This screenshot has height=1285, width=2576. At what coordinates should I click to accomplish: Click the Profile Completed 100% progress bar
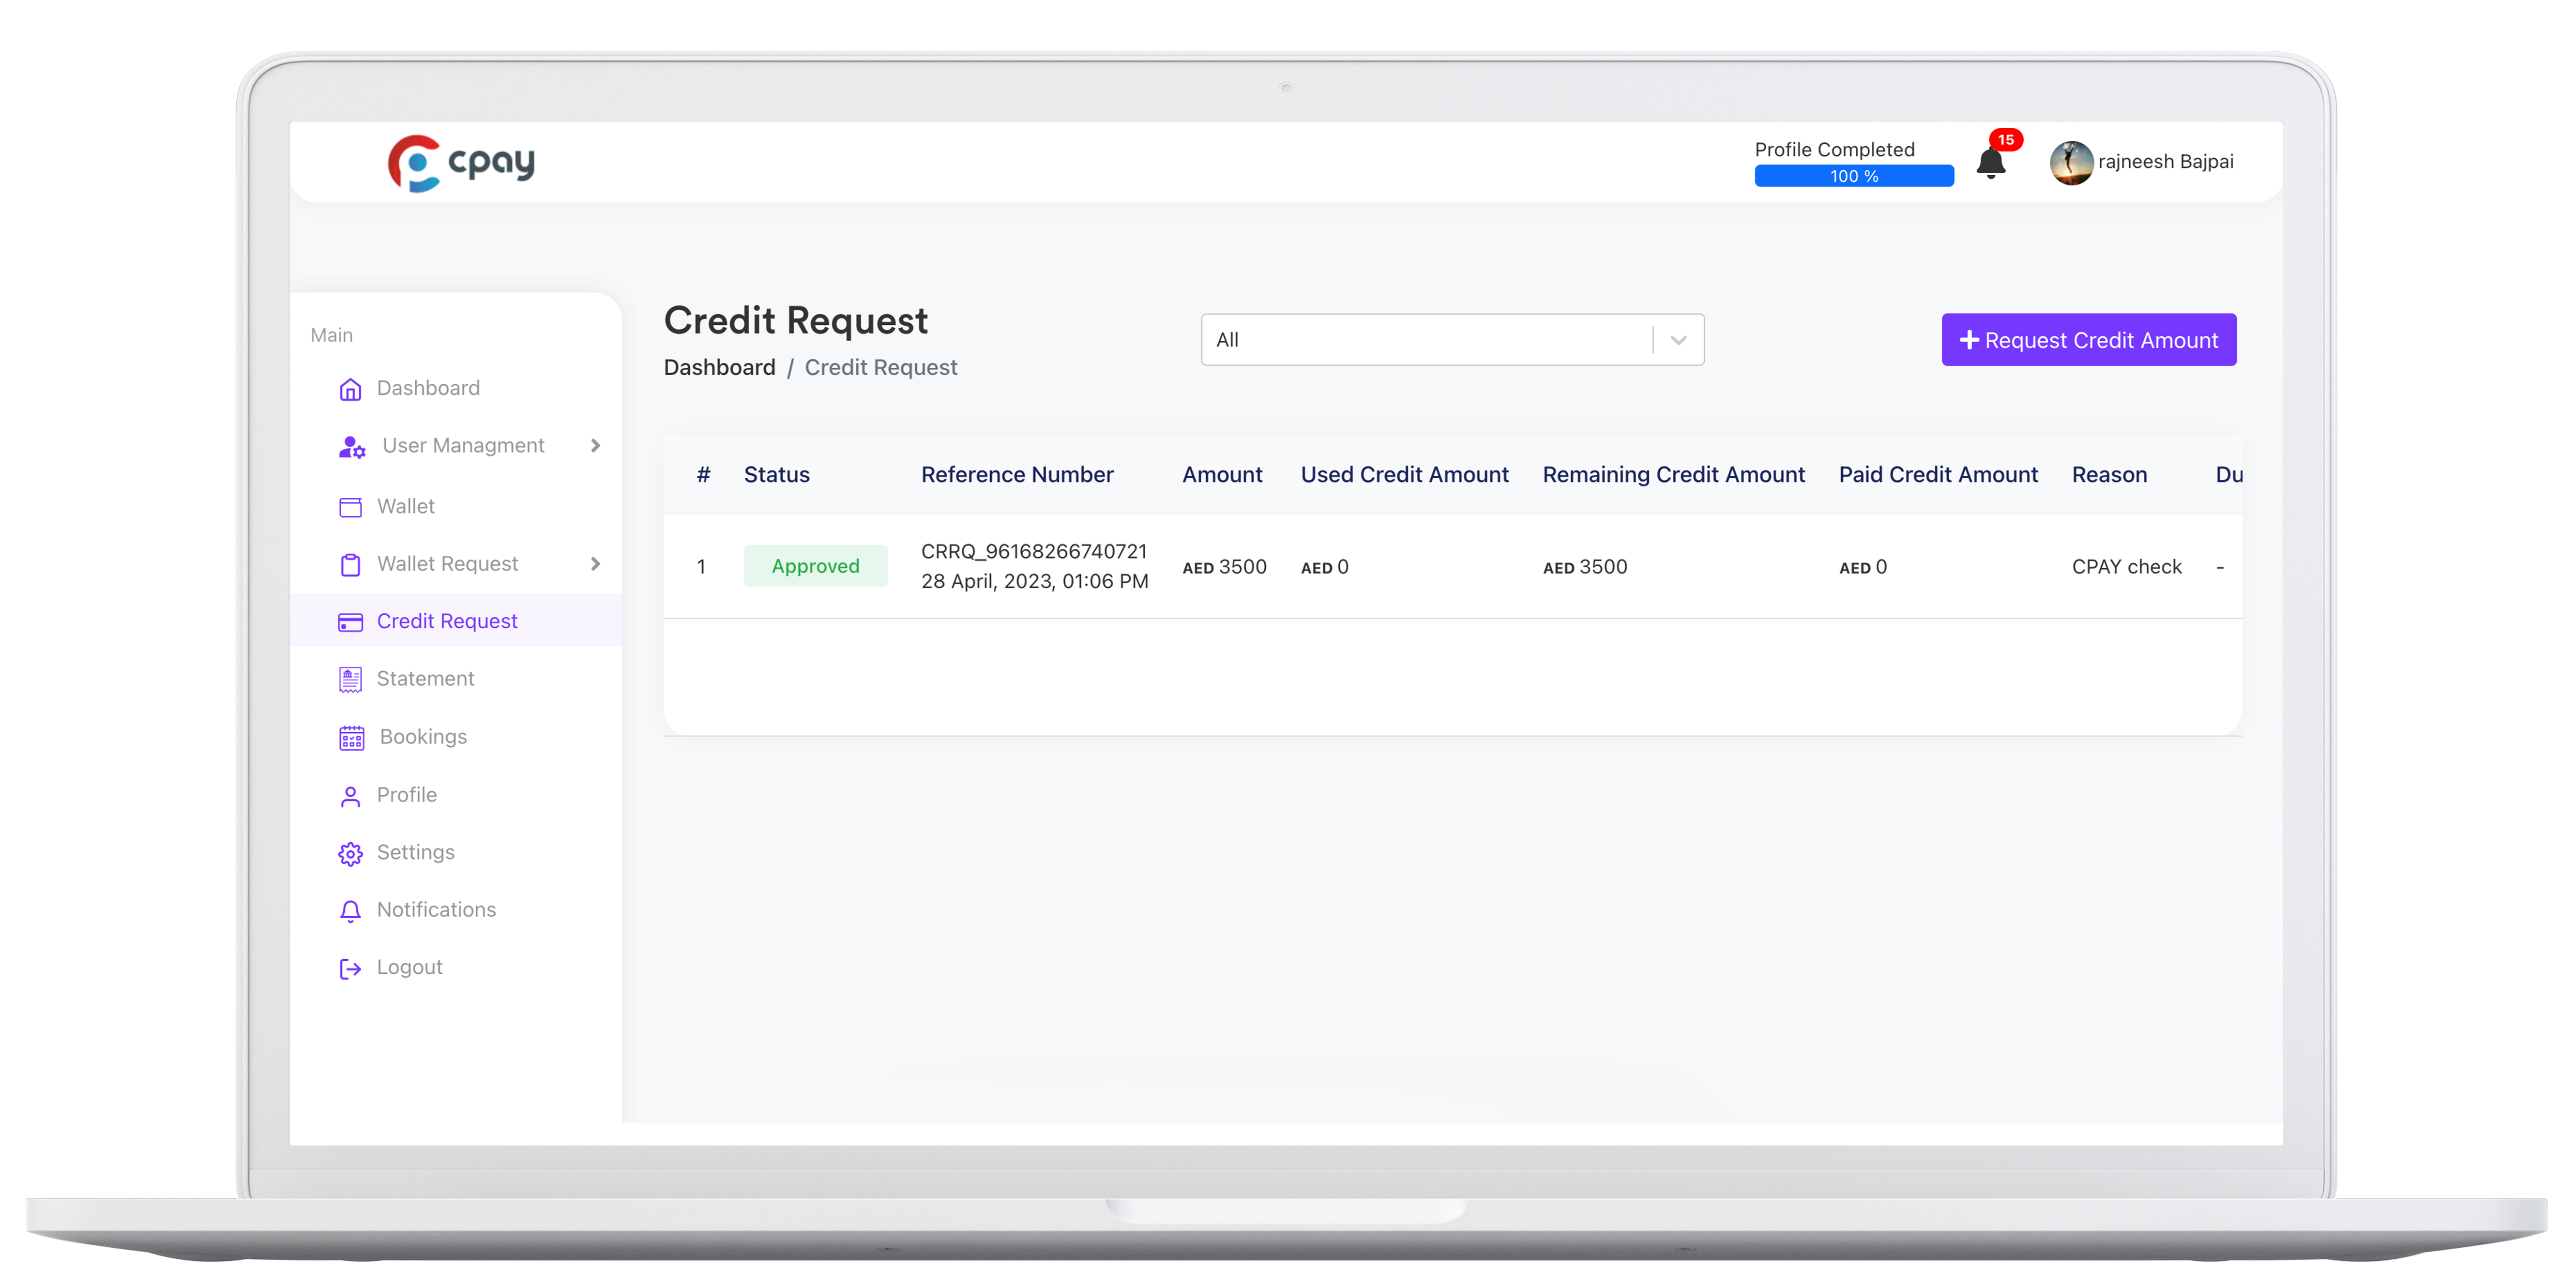[1854, 176]
